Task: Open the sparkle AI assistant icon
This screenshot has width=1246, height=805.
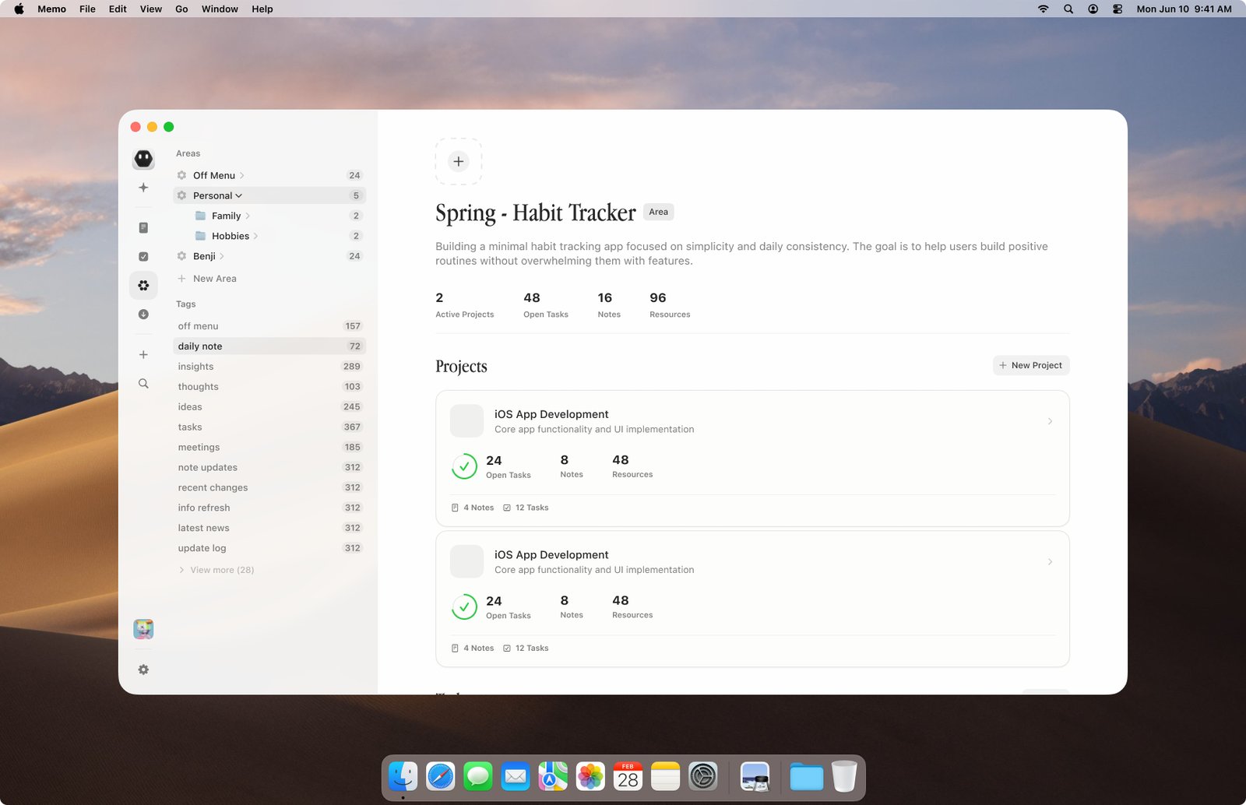Action: 143,188
